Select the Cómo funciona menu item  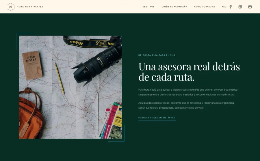[205, 7]
